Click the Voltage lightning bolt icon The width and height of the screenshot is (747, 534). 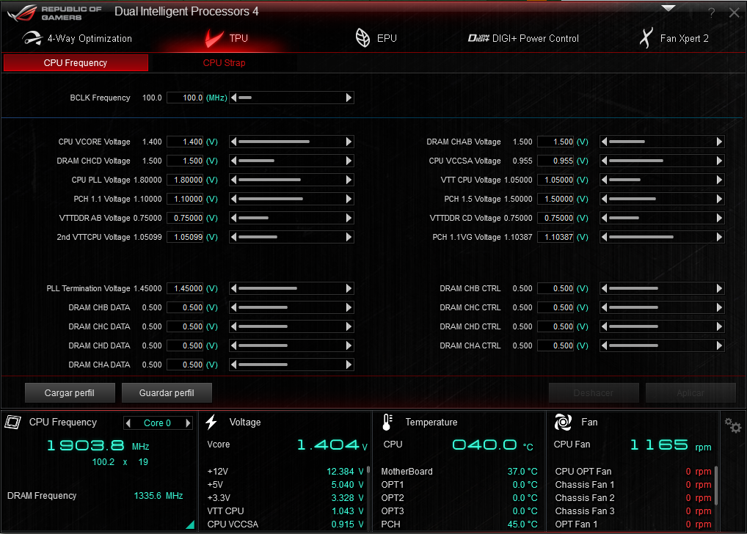tap(211, 422)
